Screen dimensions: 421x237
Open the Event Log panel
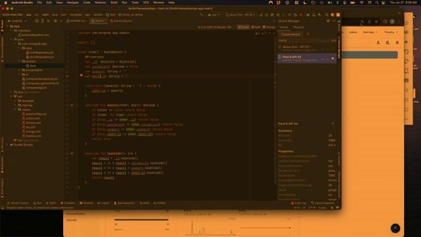point(299,203)
